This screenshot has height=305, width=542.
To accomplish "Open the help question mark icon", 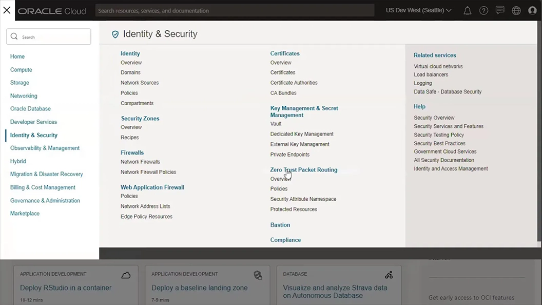I will pyautogui.click(x=483, y=11).
